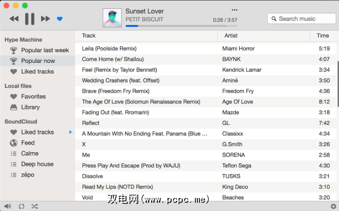Viewport: 339px width, 211px height.
Task: Pause the current song
Action: point(30,19)
